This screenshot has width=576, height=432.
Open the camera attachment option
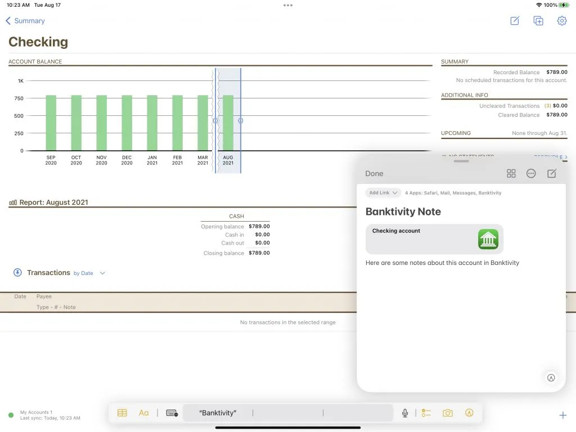[448, 413]
